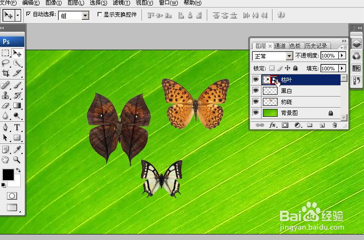Select the Clone Stamp tool

[x=6, y=95]
